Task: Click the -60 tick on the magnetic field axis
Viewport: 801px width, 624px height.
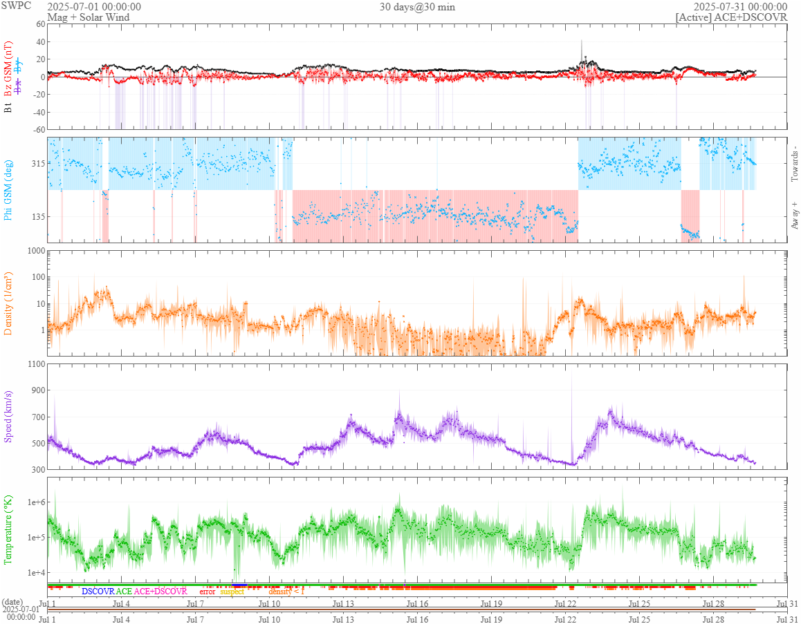Action: 39,130
